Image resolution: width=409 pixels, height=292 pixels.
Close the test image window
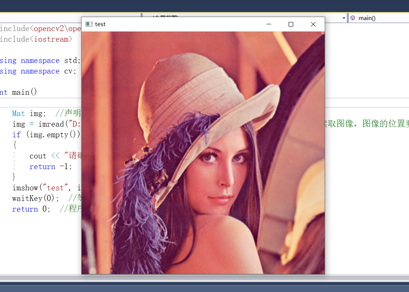coord(313,24)
